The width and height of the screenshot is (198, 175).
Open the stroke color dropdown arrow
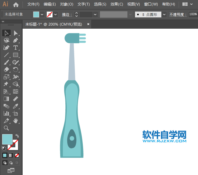[x=55, y=15]
